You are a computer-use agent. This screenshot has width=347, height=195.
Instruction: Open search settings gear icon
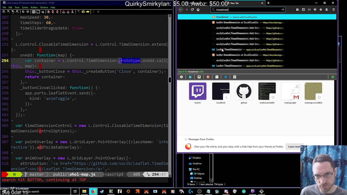tap(333, 77)
